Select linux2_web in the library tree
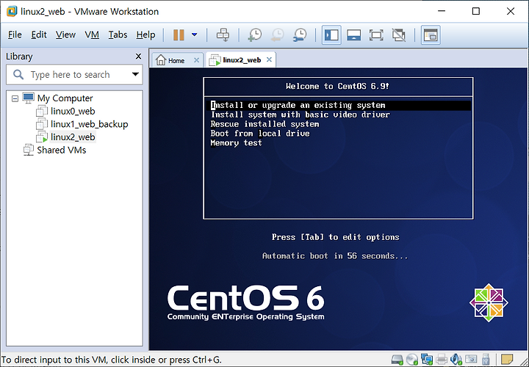Screen dimensions: 529x367 tap(73, 137)
